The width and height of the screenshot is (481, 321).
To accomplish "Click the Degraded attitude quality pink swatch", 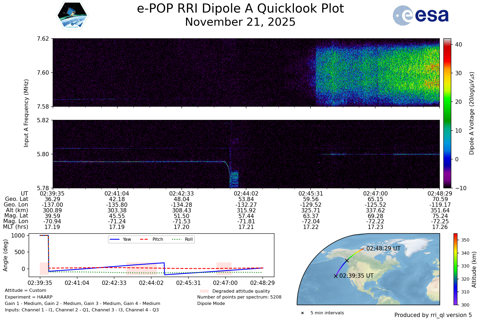I will (x=204, y=291).
